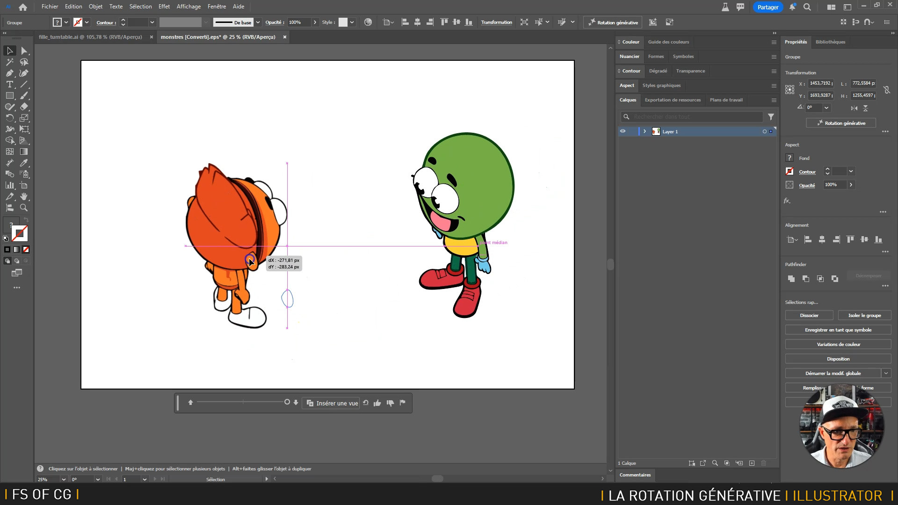Report the result with flag icon
Image resolution: width=898 pixels, height=505 pixels.
[x=403, y=403]
